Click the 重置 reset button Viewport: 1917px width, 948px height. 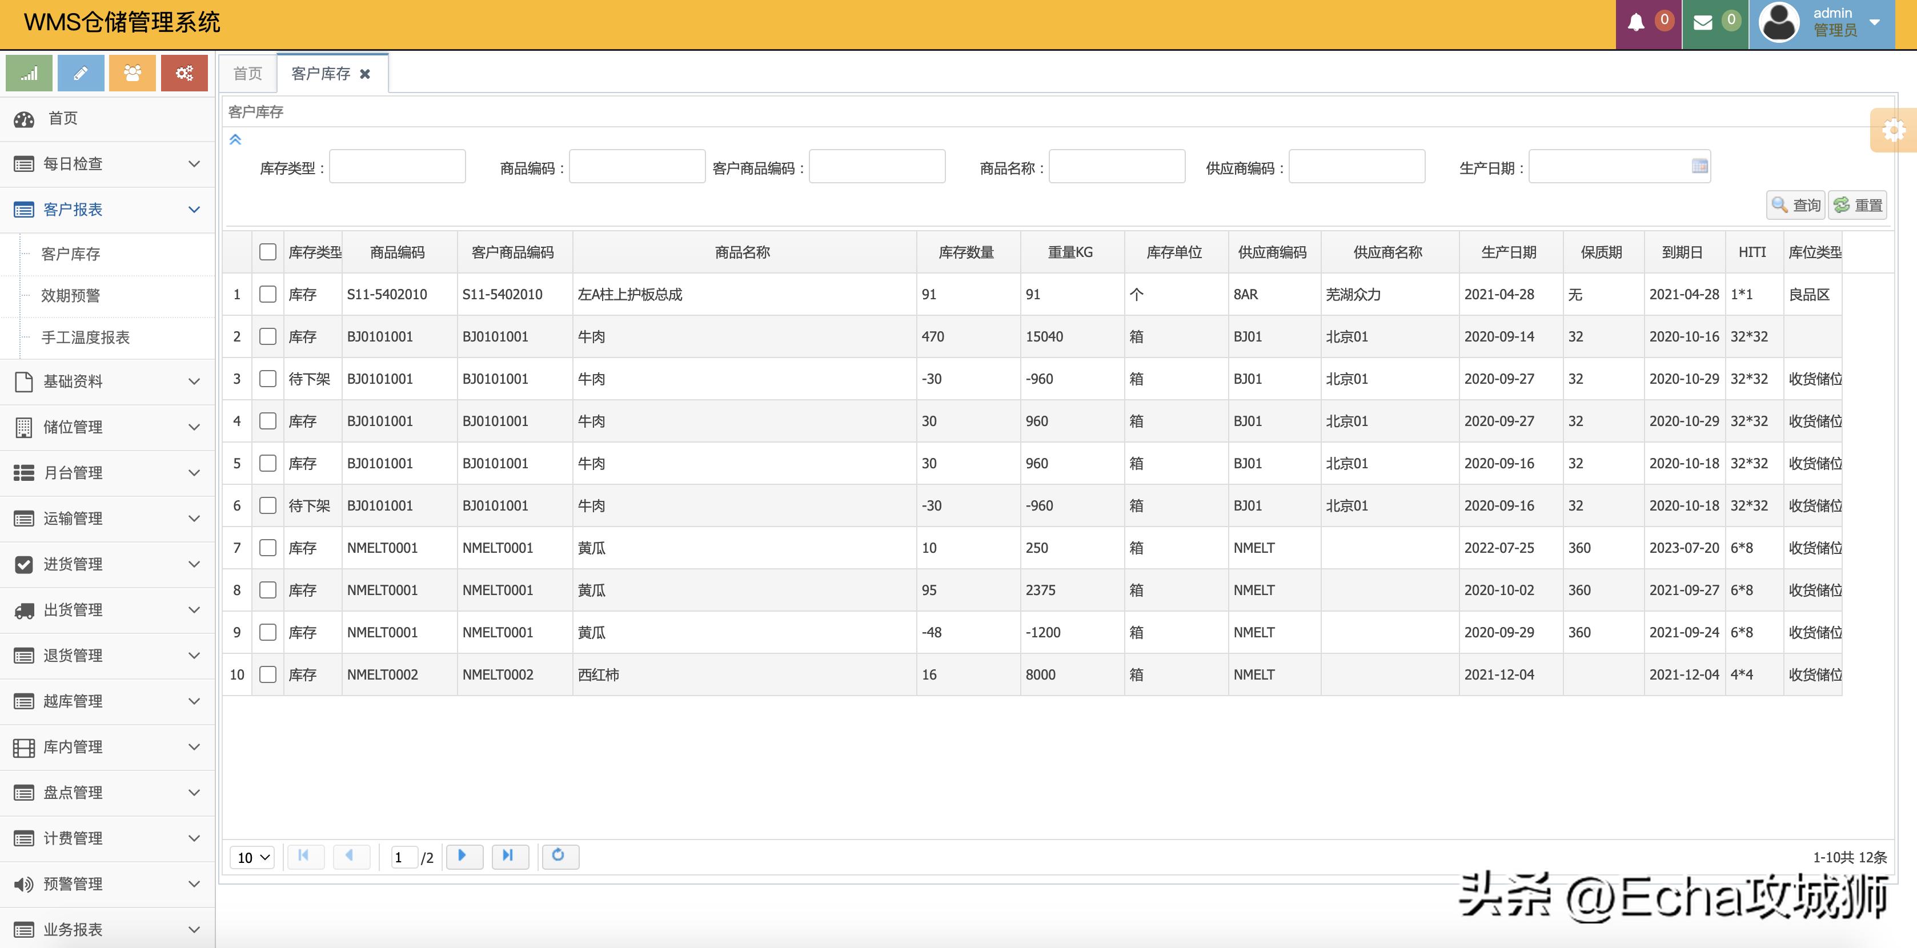point(1858,204)
